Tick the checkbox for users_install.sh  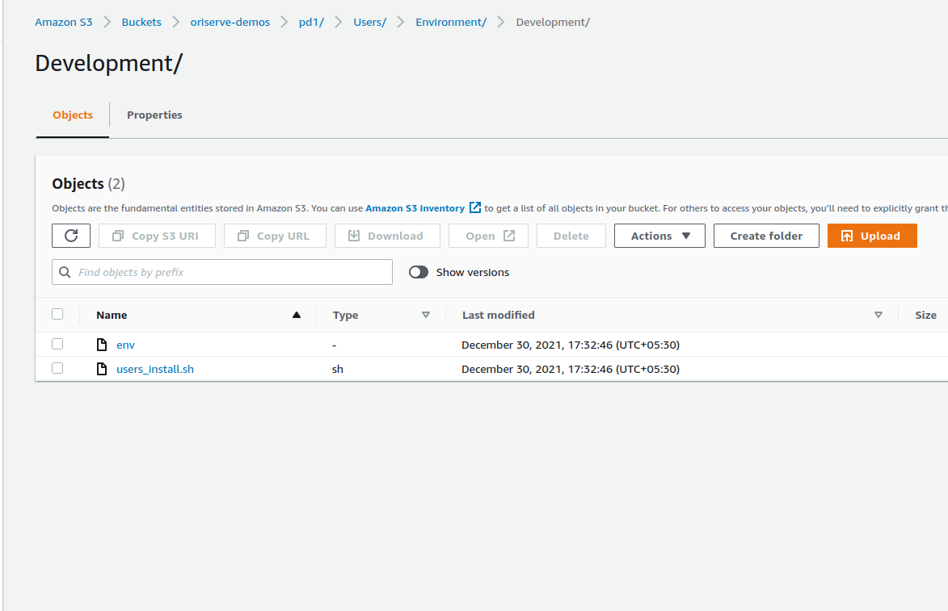(57, 368)
